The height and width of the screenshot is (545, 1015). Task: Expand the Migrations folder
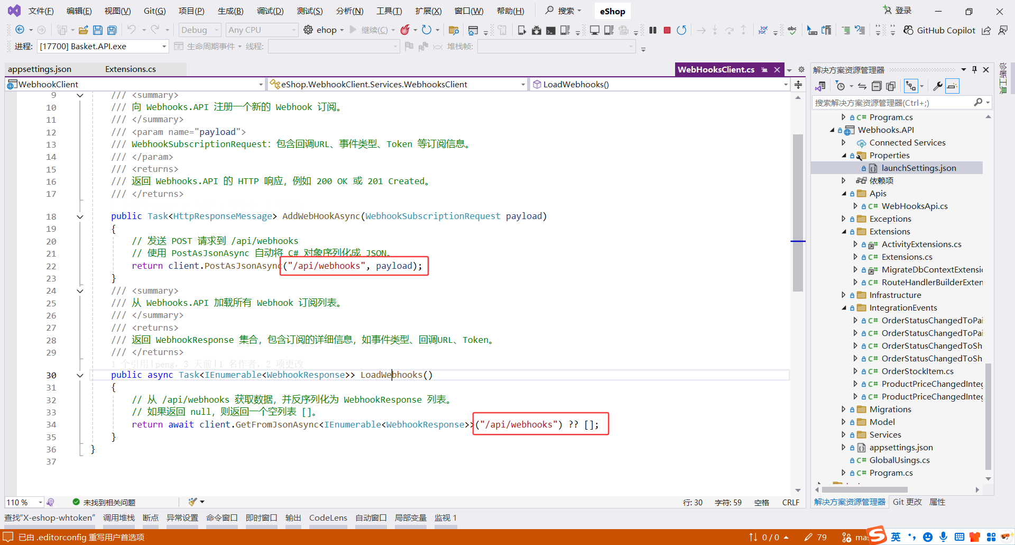click(844, 410)
